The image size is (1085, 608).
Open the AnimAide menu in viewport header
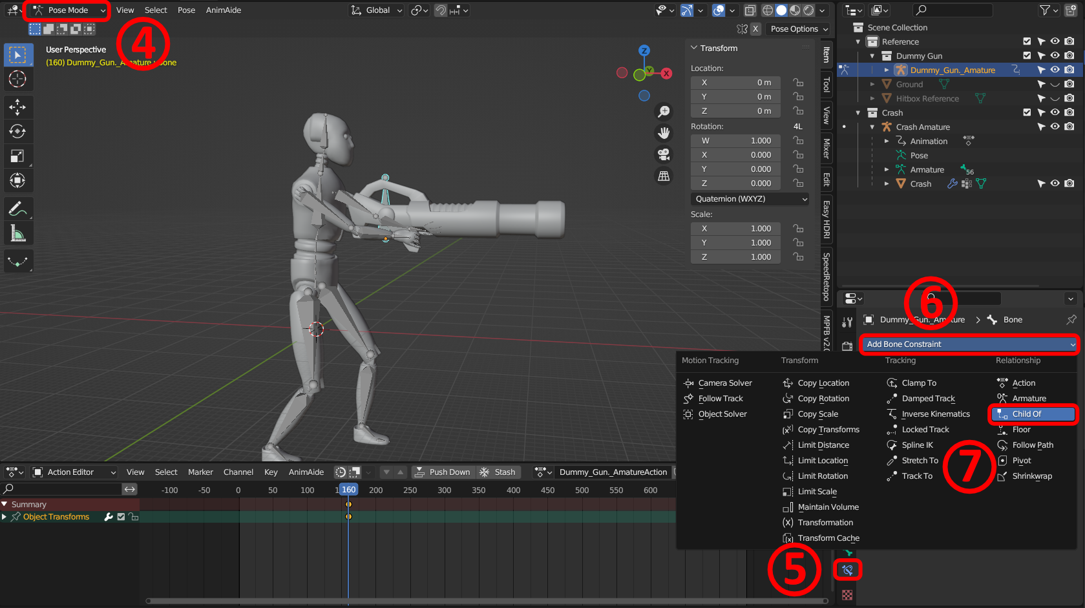pos(223,10)
